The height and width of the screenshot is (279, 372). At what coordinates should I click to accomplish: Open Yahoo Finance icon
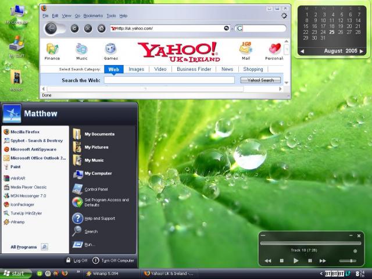pos(52,52)
